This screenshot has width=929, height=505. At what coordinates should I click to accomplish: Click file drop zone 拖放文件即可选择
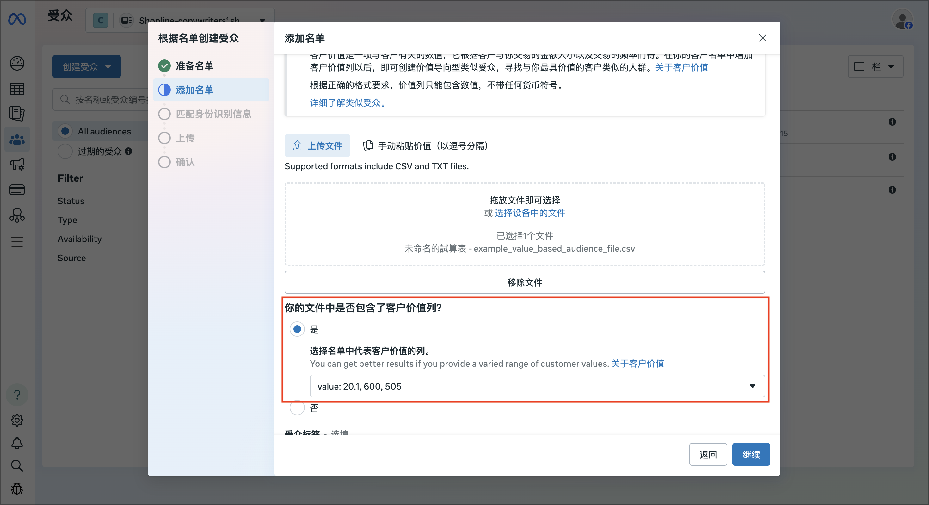tap(525, 224)
